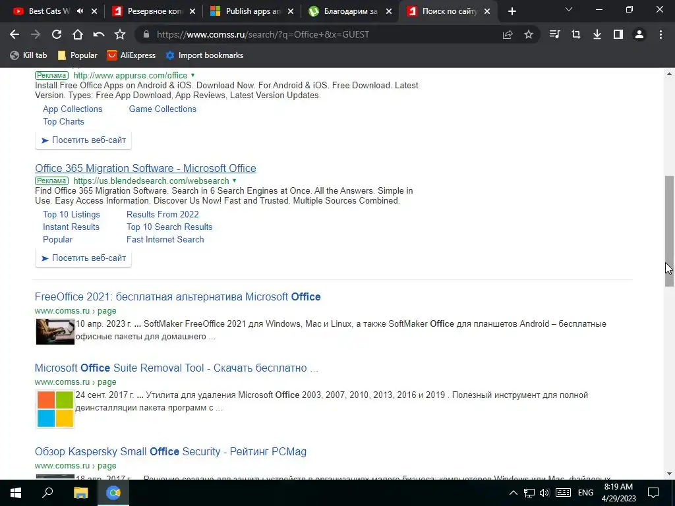Open the browser home page
The width and height of the screenshot is (675, 506).
pyautogui.click(x=78, y=34)
